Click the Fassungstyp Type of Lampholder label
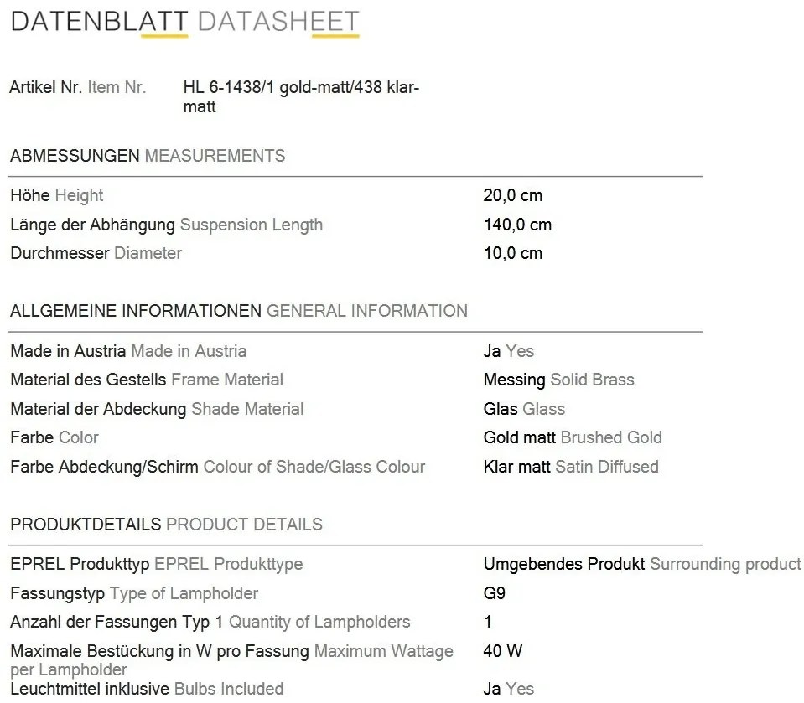 coord(134,593)
